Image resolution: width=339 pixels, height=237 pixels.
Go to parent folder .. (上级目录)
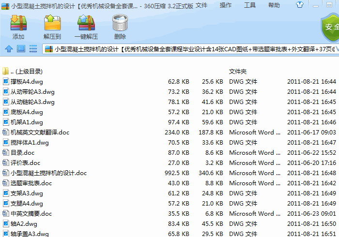(x=27, y=72)
